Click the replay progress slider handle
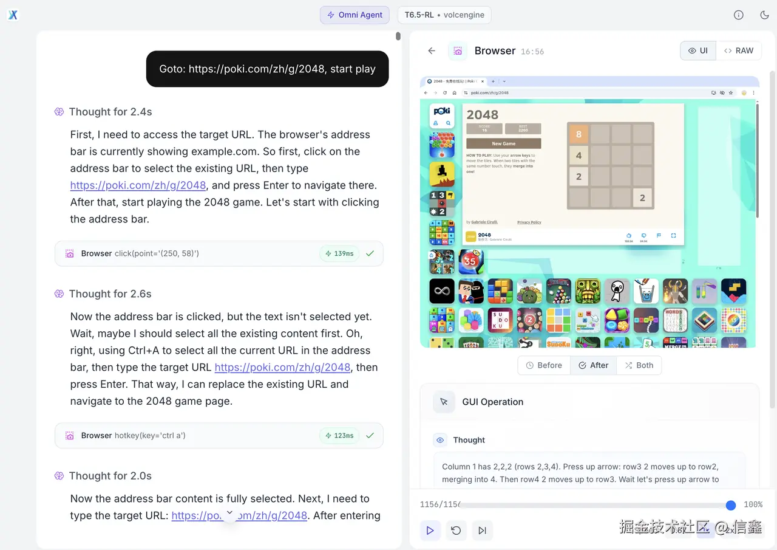The height and width of the screenshot is (550, 777). (x=731, y=505)
